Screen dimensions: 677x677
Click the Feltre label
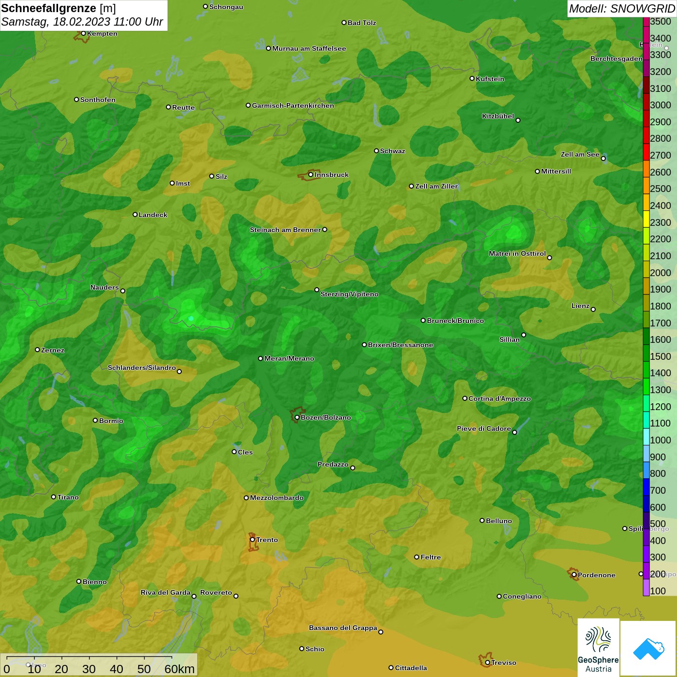click(x=431, y=557)
